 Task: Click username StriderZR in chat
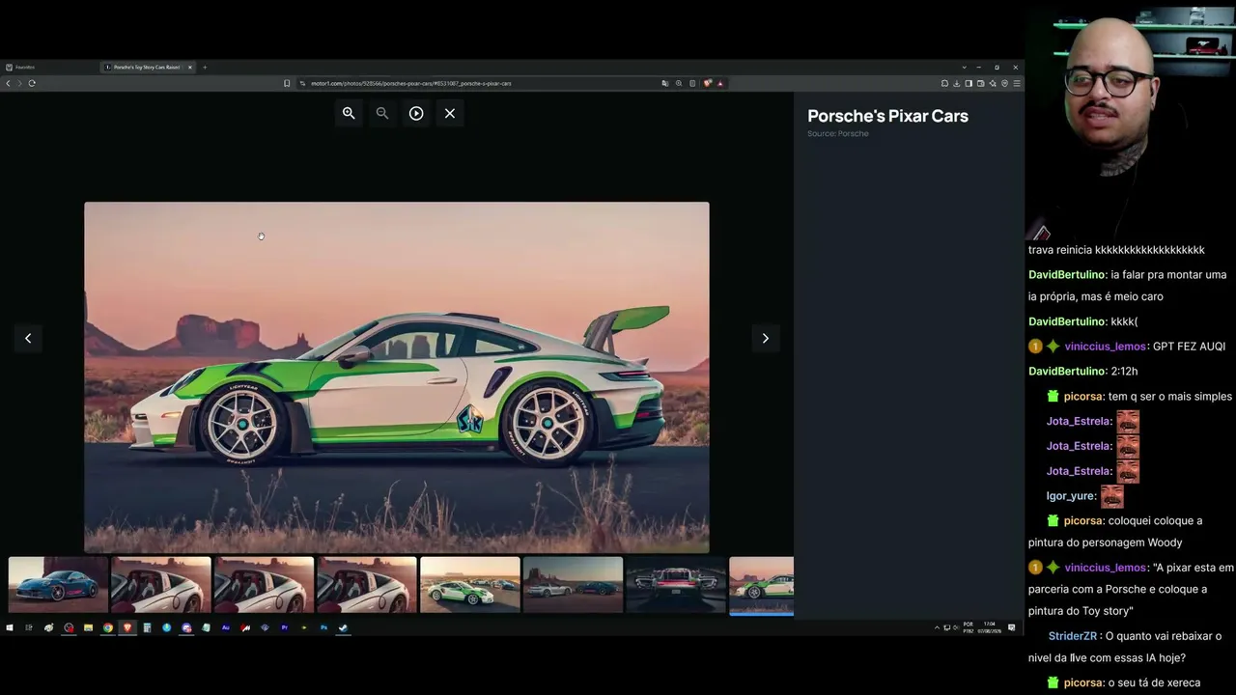[1073, 637]
